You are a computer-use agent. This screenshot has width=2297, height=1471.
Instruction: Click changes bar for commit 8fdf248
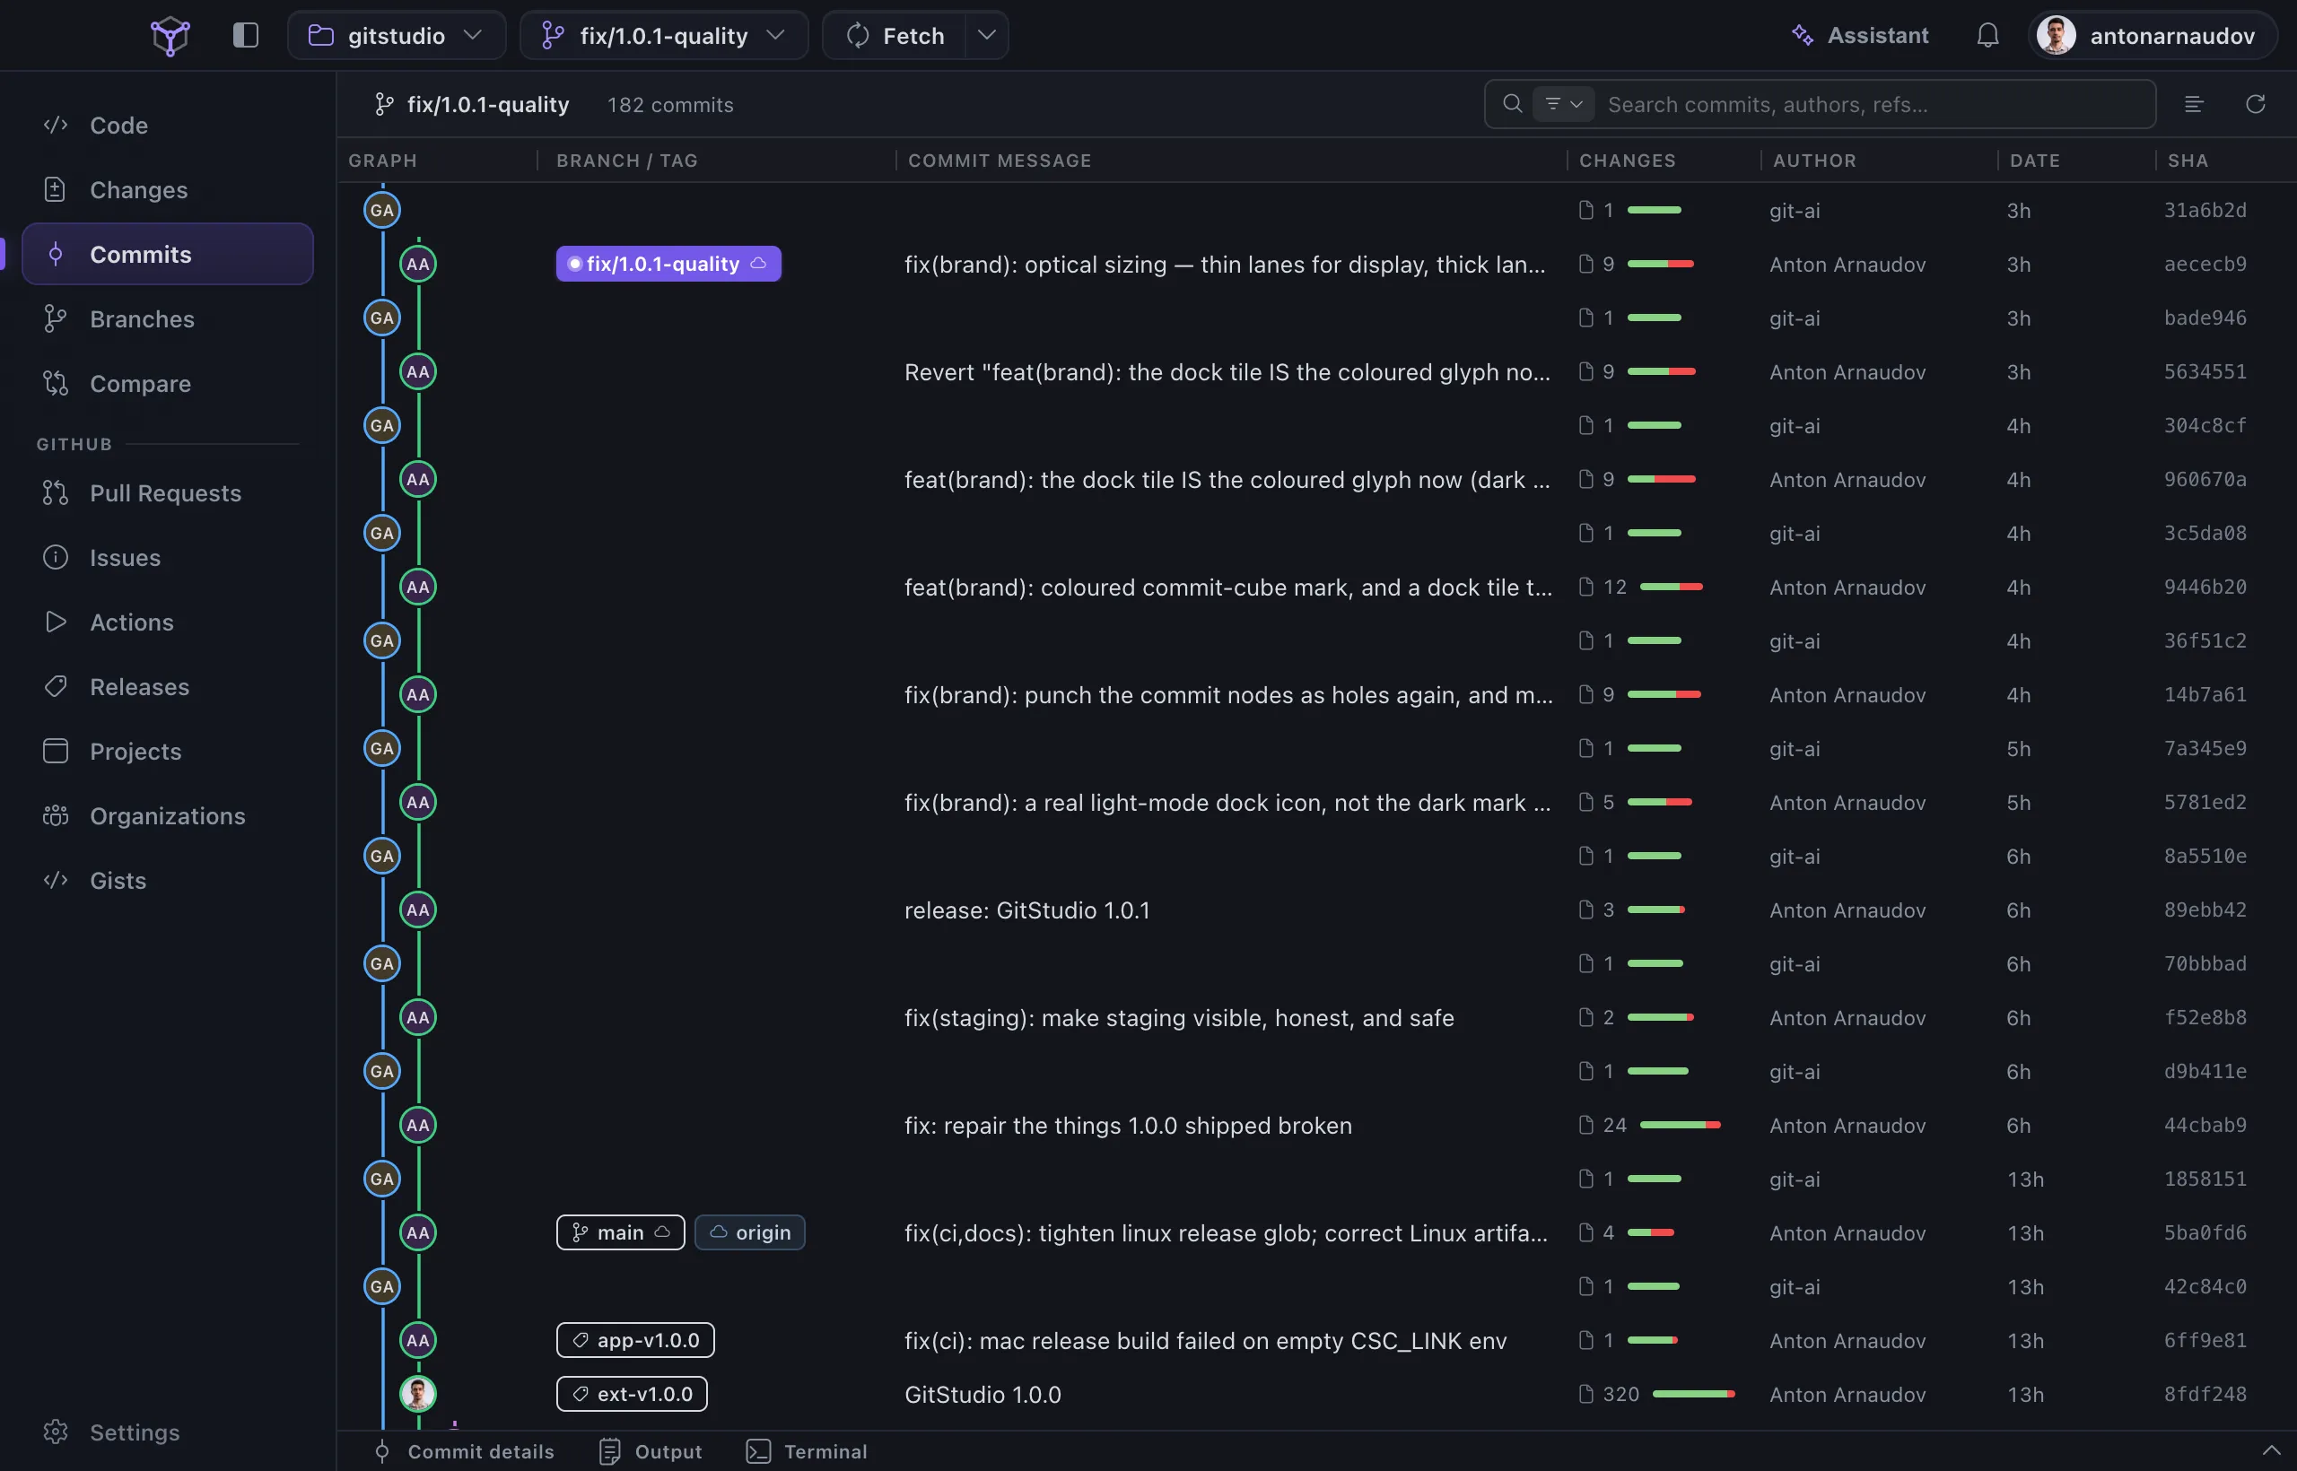point(1694,1394)
